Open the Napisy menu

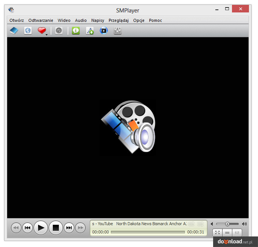click(98, 20)
